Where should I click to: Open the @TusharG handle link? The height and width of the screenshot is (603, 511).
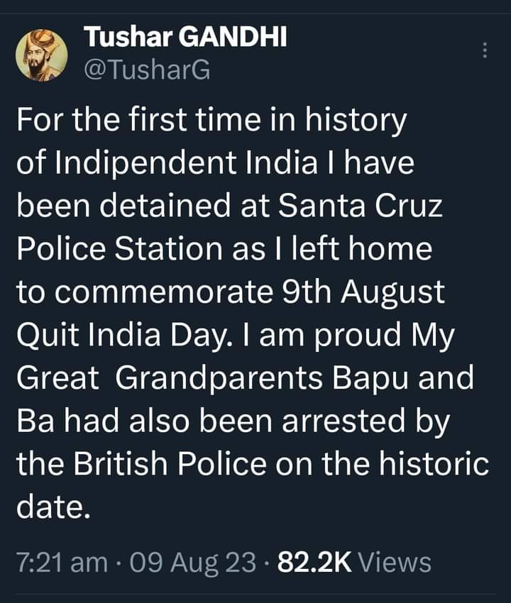[148, 70]
